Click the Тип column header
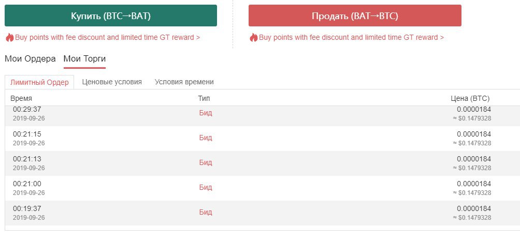520x241 pixels. pos(204,98)
